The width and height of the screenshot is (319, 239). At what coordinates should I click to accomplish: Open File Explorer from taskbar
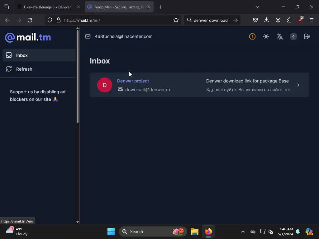click(x=195, y=232)
